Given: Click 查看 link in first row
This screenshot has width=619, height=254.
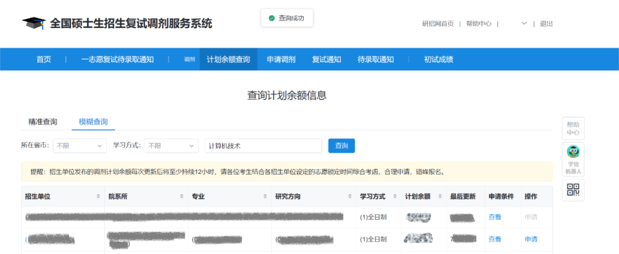Looking at the screenshot, I should pos(495,217).
